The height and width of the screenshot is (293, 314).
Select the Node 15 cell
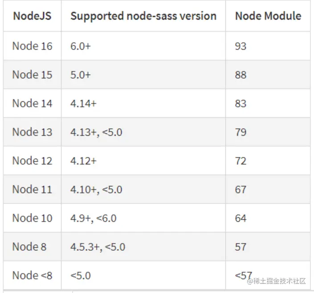(32, 75)
